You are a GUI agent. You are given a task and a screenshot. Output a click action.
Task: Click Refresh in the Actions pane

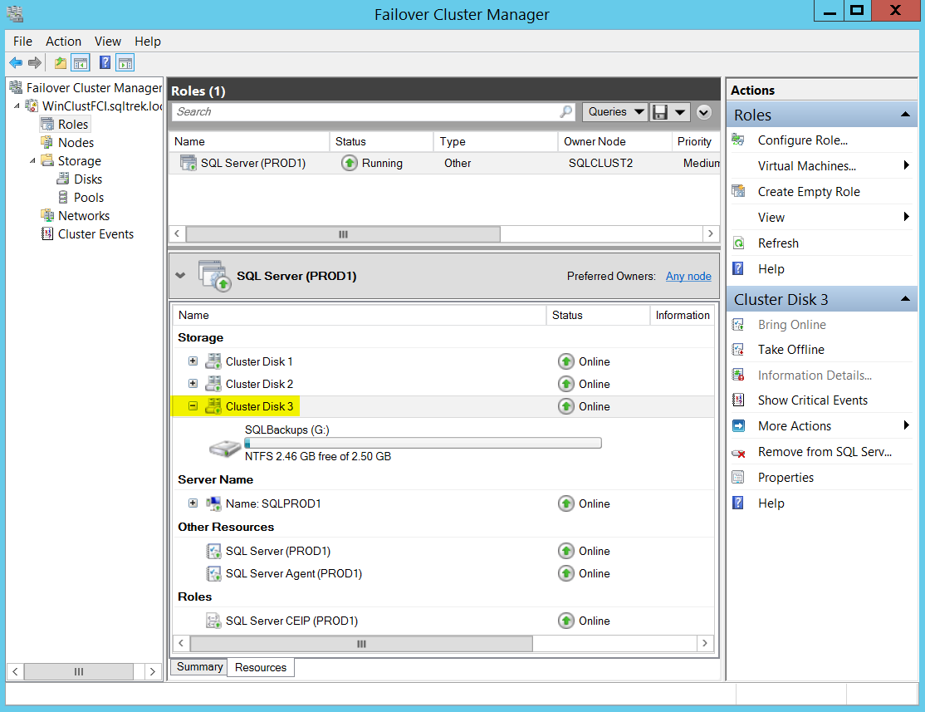pyautogui.click(x=778, y=243)
